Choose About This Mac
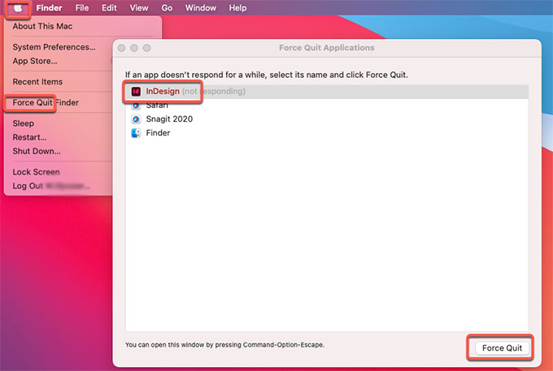 tap(42, 26)
